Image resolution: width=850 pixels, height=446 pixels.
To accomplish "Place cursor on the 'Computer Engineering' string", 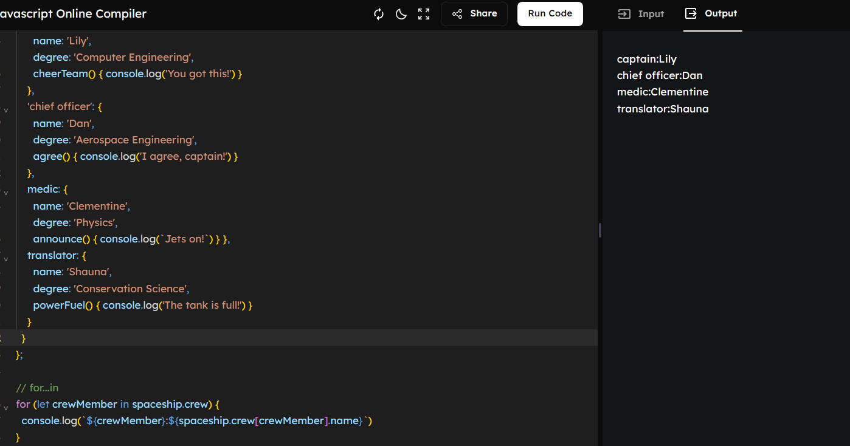I will tap(133, 58).
